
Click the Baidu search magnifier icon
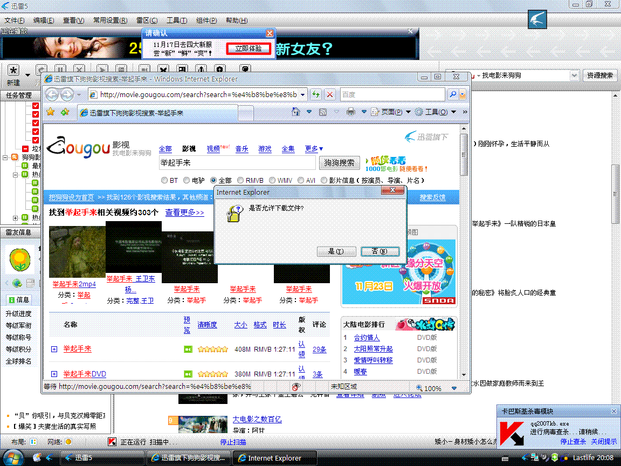[x=453, y=94]
